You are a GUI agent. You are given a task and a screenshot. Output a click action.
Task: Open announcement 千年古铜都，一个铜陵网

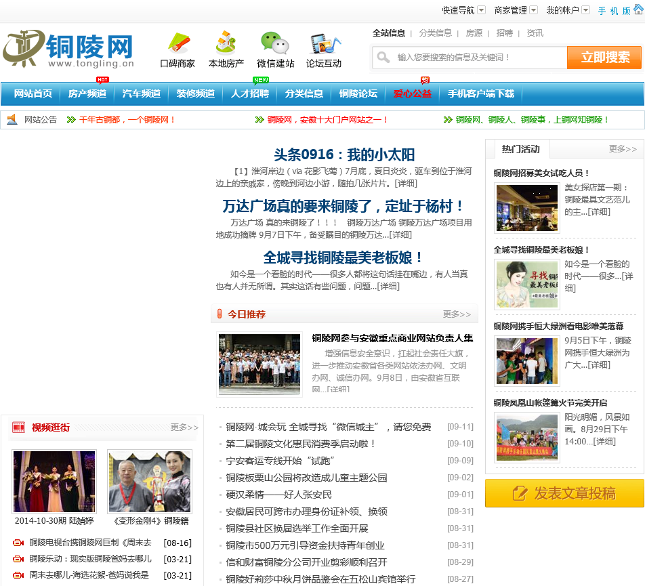pyautogui.click(x=127, y=120)
